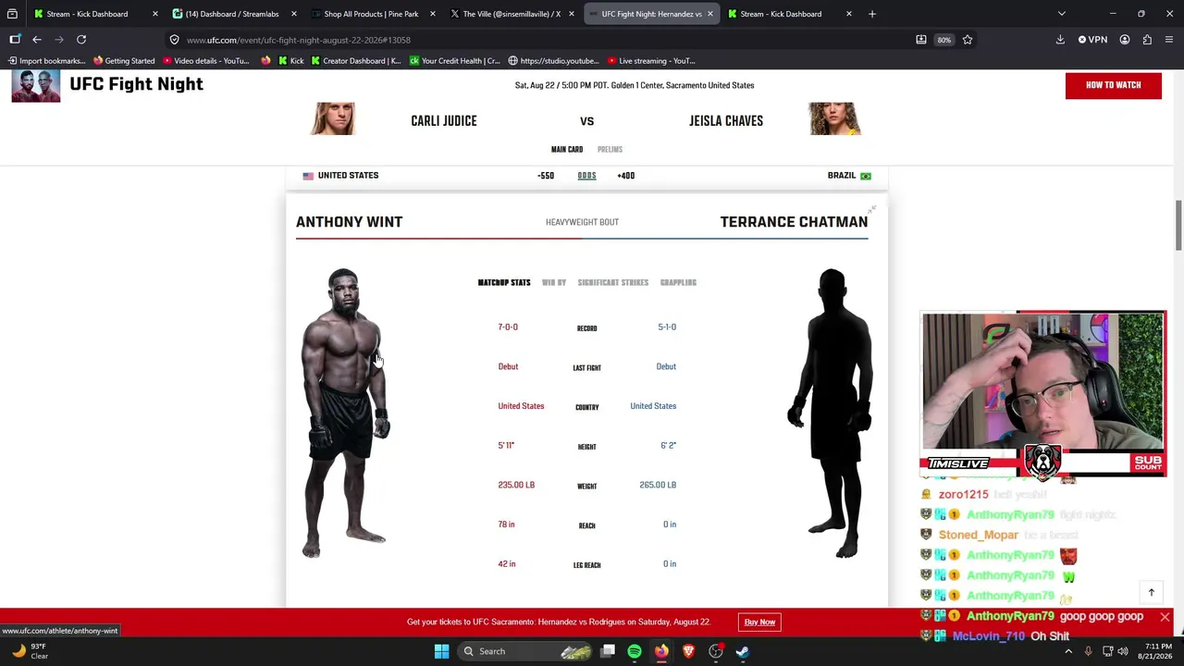Collapse the Wint vs Chatman fight card
The image size is (1184, 666).
tap(871, 210)
